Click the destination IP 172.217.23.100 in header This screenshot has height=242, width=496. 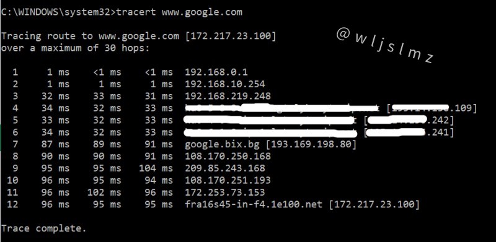pyautogui.click(x=231, y=36)
